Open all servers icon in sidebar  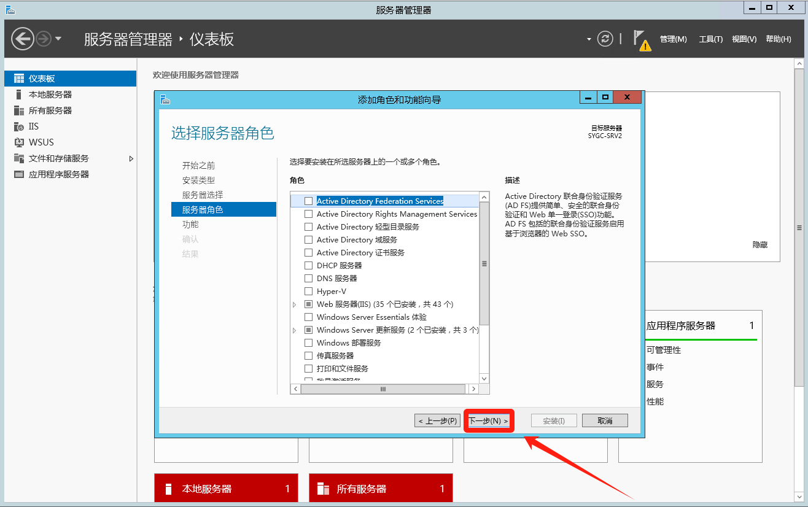point(19,110)
